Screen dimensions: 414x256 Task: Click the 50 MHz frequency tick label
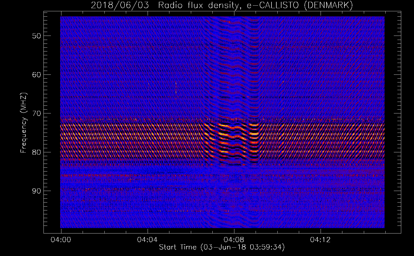tap(36, 36)
